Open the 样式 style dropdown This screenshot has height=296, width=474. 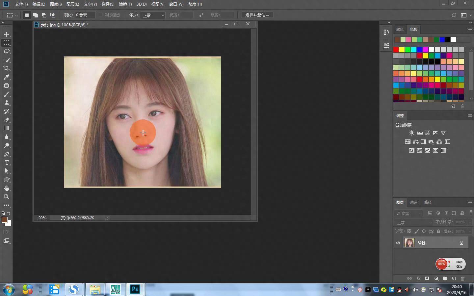pos(153,15)
